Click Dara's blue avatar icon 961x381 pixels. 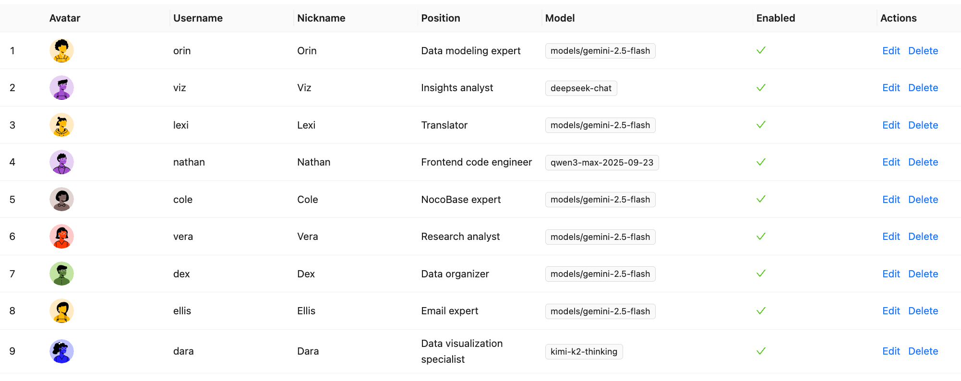pyautogui.click(x=61, y=351)
